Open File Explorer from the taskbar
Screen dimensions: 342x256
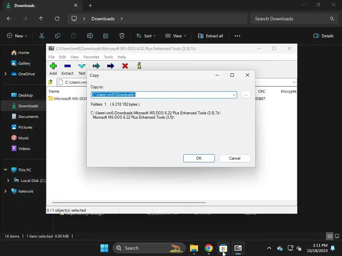pyautogui.click(x=194, y=248)
